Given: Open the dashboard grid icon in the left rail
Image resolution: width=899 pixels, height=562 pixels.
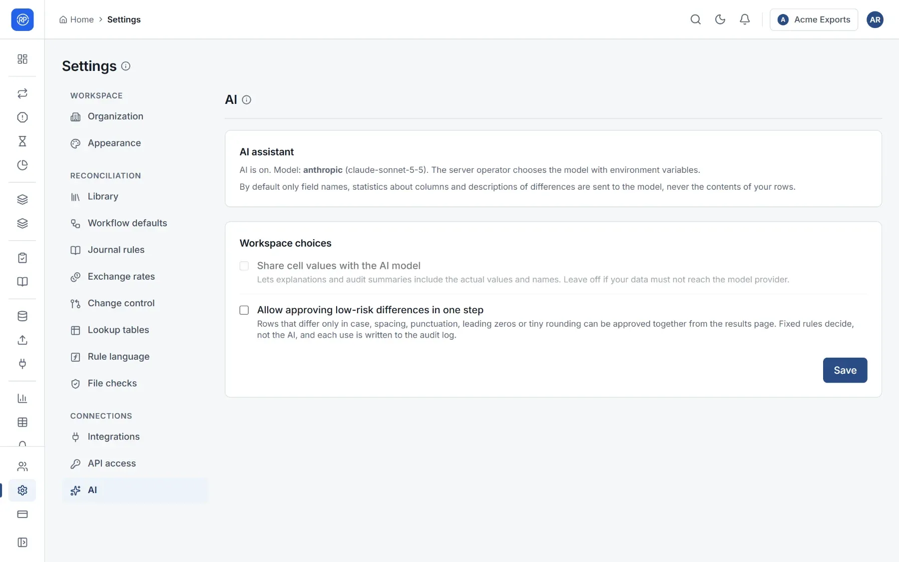Looking at the screenshot, I should (x=22, y=59).
